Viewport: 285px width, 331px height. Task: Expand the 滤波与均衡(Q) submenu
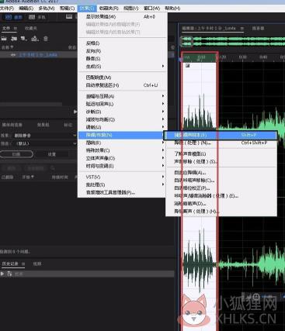[122, 119]
